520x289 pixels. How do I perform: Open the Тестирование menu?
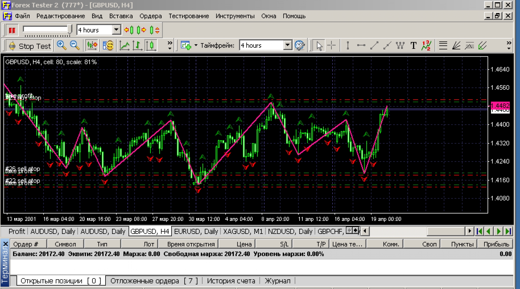[189, 16]
